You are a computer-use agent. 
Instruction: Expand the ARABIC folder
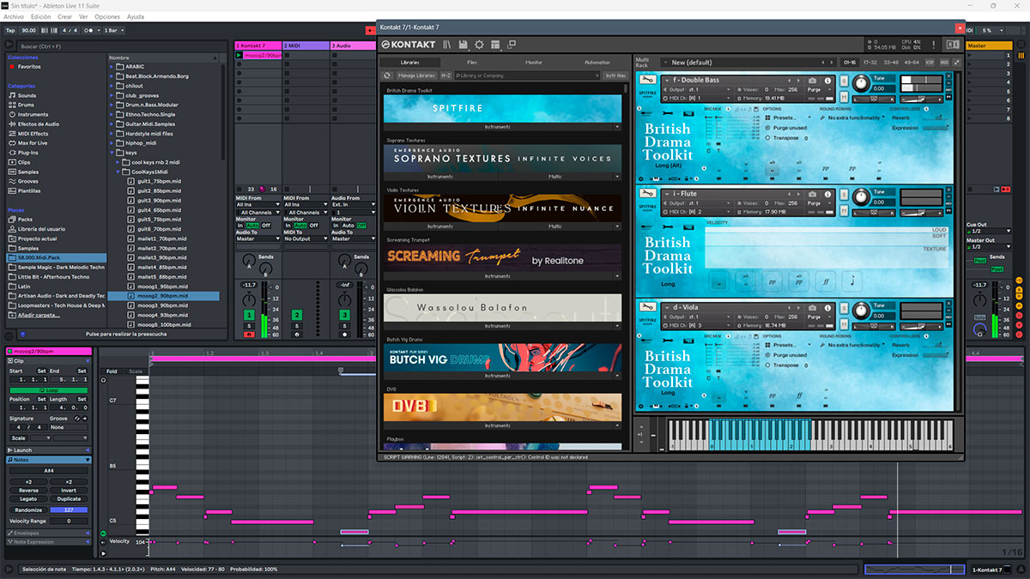click(x=112, y=67)
